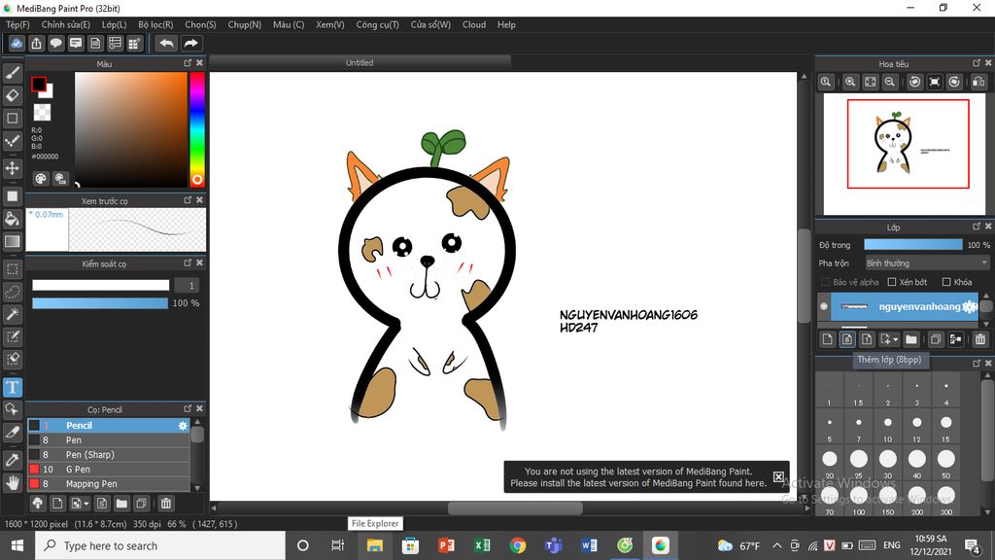
Task: Select the black foreground color swatch
Action: [38, 84]
